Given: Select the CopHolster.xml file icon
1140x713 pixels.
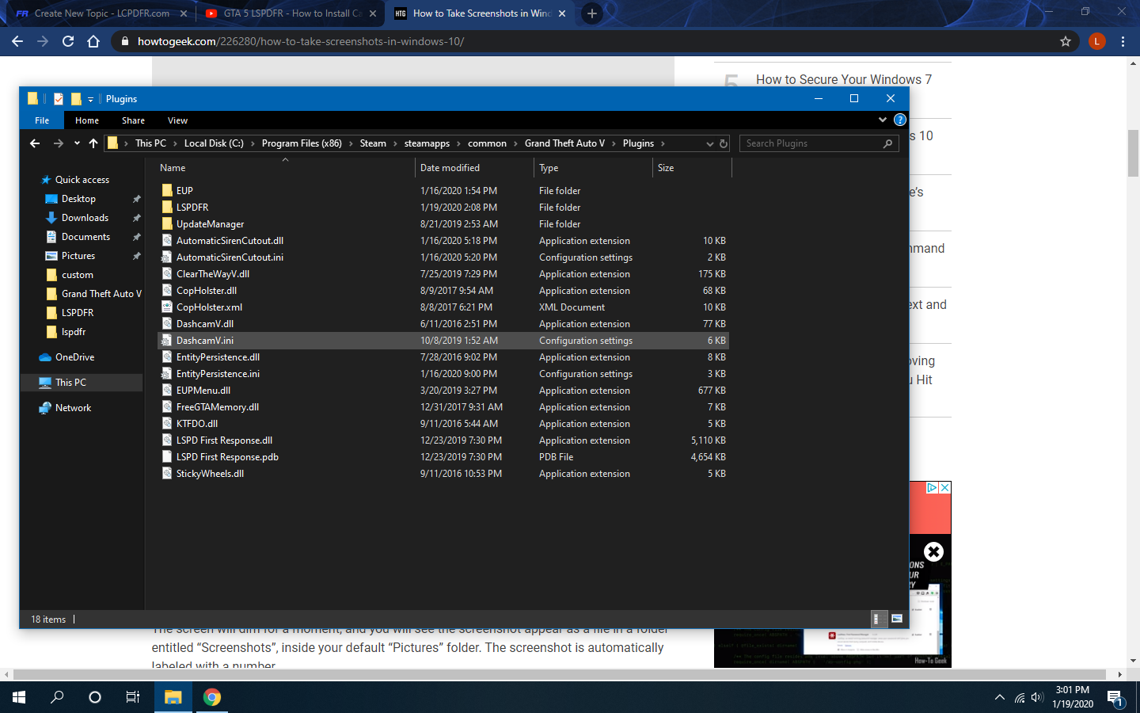Looking at the screenshot, I should [x=167, y=307].
